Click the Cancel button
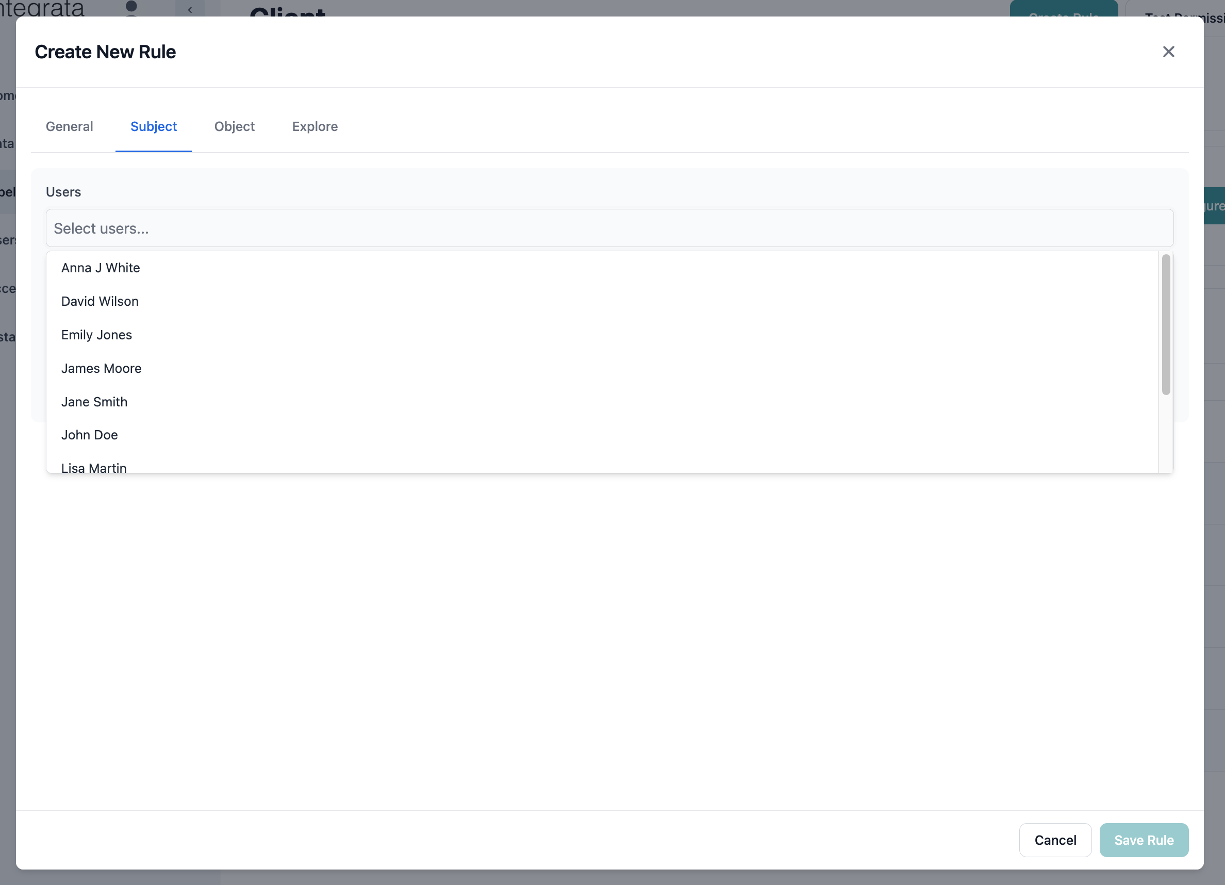Screen dimensions: 1225x885 click(1055, 840)
